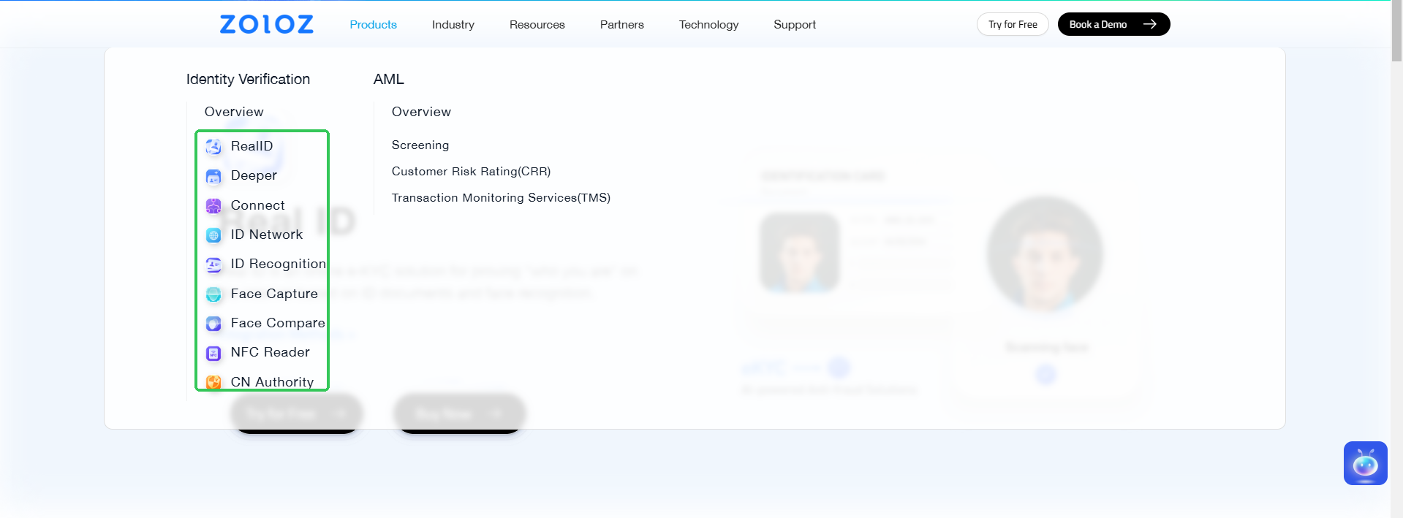Open the Products menu

(x=373, y=24)
